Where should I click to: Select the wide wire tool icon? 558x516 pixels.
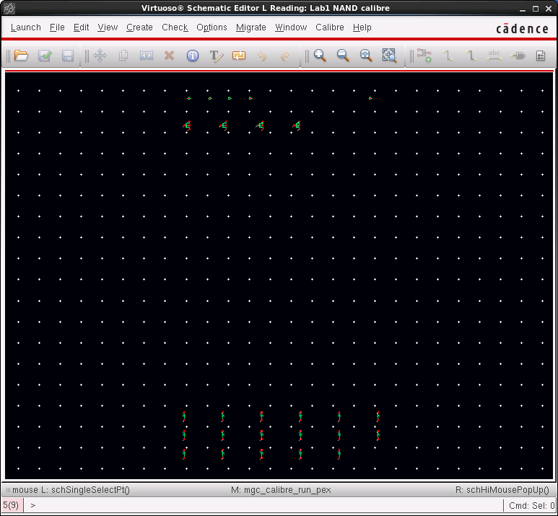click(x=471, y=56)
